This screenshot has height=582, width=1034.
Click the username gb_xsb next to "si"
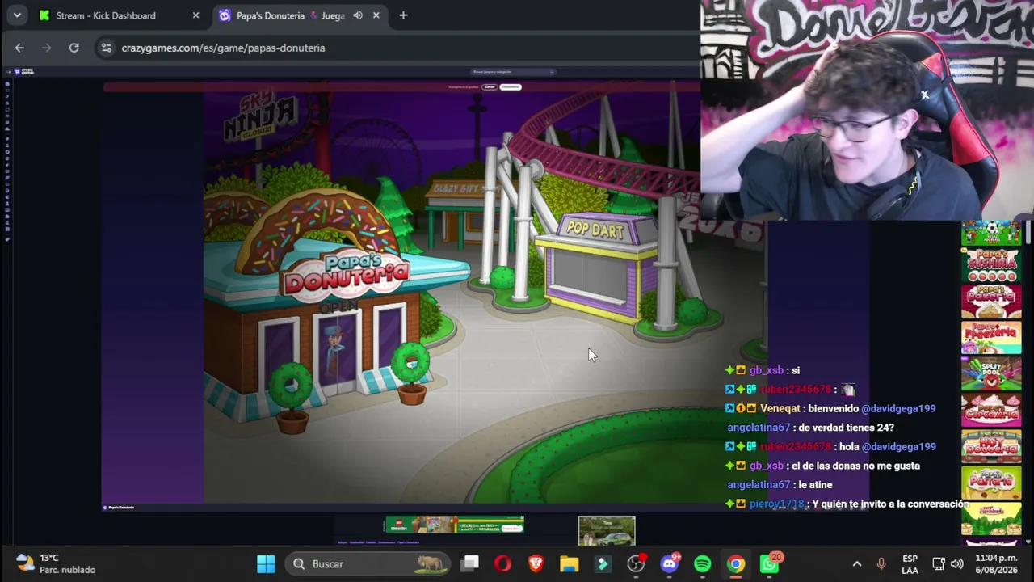767,370
